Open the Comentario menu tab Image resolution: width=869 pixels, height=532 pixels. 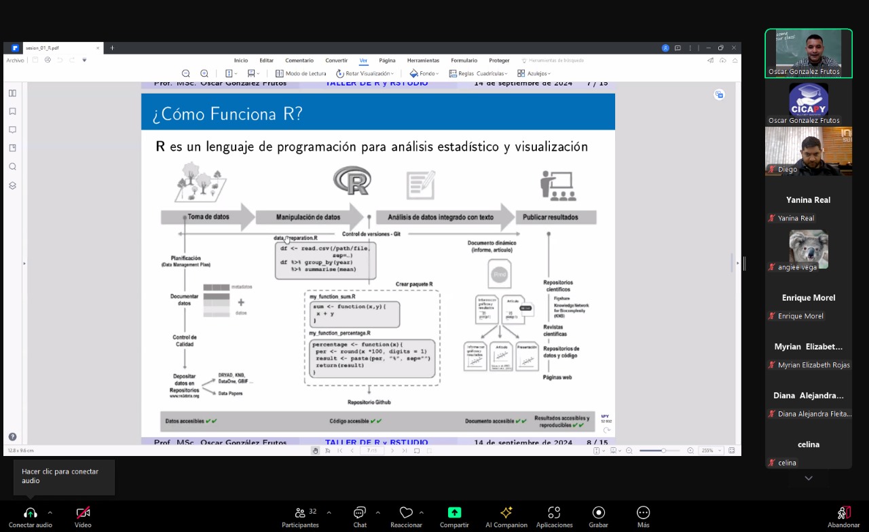coord(299,60)
